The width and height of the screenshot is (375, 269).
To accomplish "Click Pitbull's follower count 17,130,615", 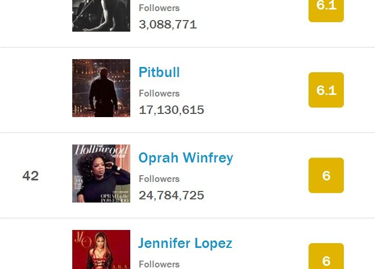I will click(x=171, y=110).
